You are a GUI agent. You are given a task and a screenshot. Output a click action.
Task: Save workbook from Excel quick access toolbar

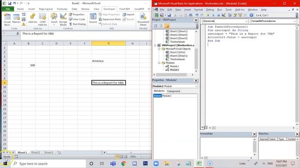(x=9, y=3)
